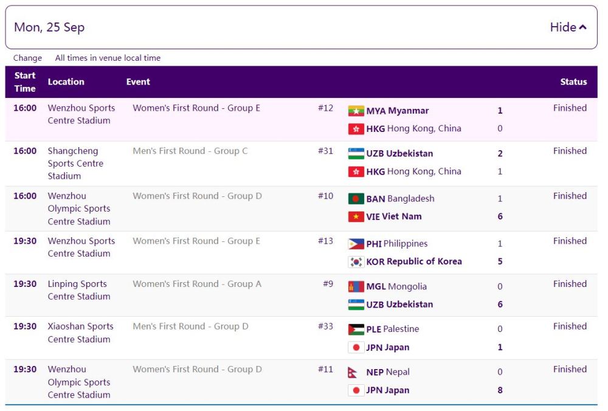Click match number #33
Image resolution: width=608 pixels, height=411 pixels.
coord(325,326)
